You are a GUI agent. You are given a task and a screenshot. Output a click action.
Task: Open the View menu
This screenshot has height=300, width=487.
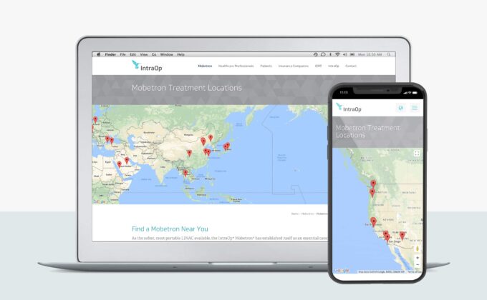[144, 54]
